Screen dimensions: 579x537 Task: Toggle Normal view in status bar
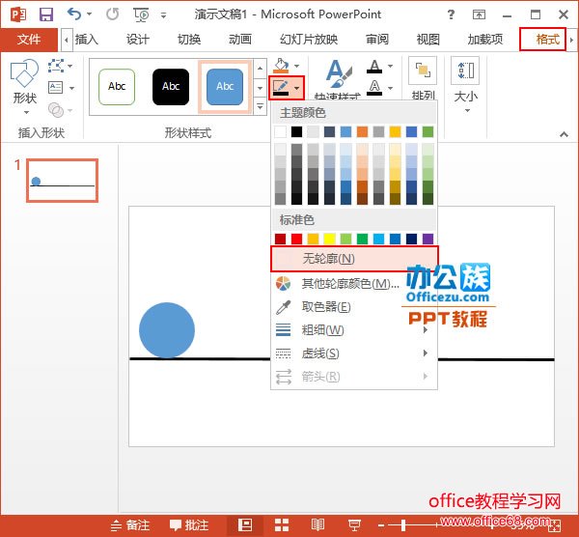tap(245, 524)
